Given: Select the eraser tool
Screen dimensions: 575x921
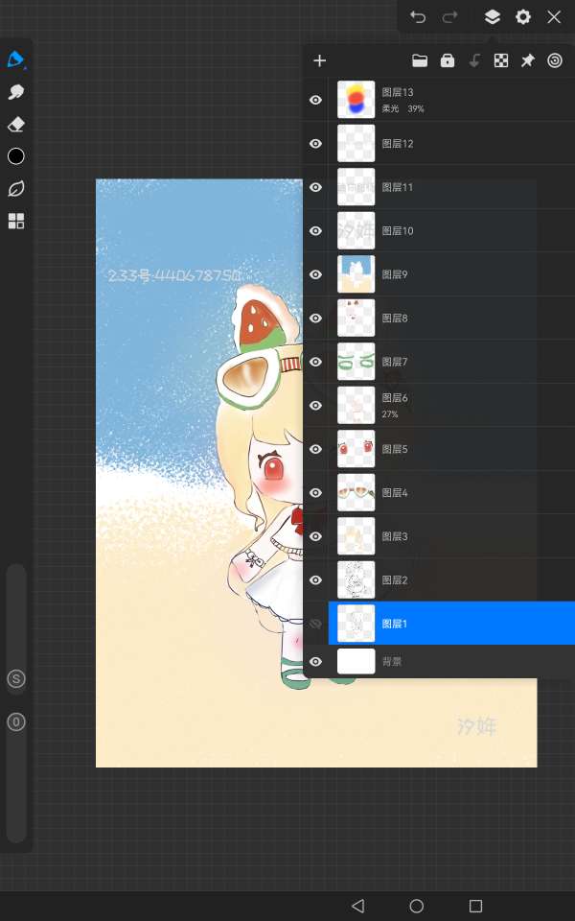Looking at the screenshot, I should click(x=15, y=125).
